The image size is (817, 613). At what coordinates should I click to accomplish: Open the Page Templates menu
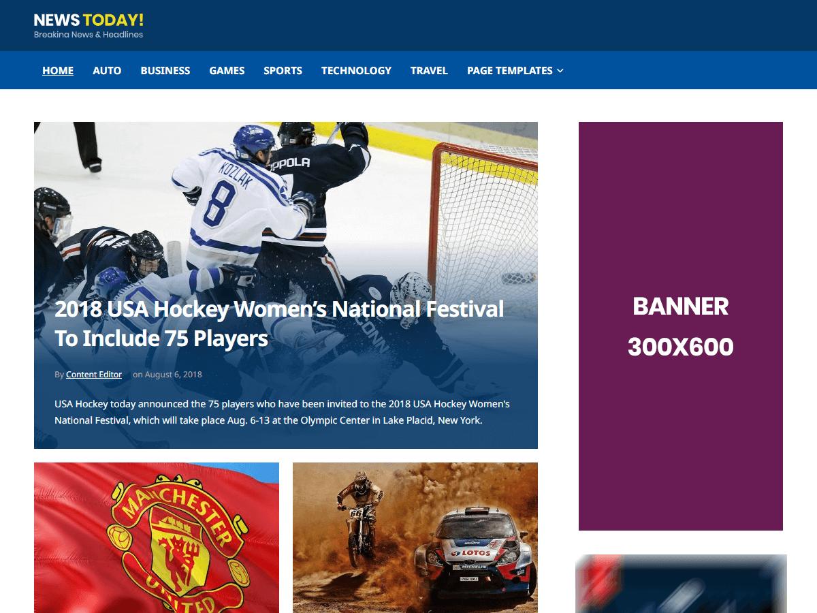point(510,70)
